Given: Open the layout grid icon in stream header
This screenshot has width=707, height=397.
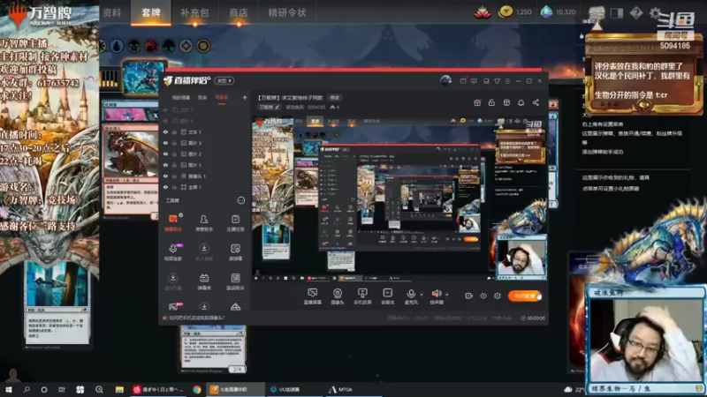Looking at the screenshot, I should tap(506, 102).
